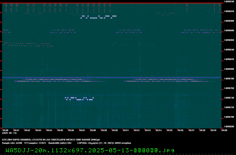Click the 14096940 frequency label

point(229,1)
